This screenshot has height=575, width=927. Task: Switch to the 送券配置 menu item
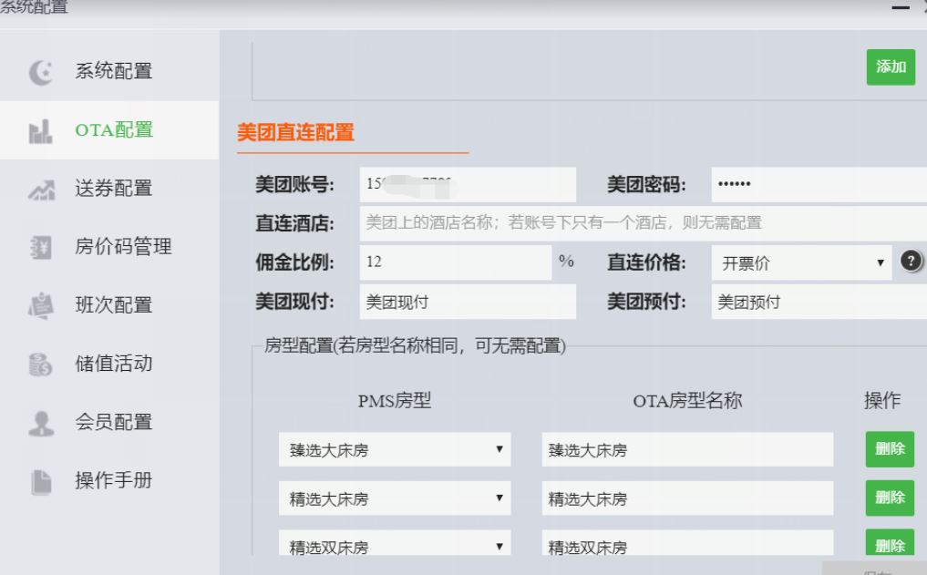(x=113, y=189)
